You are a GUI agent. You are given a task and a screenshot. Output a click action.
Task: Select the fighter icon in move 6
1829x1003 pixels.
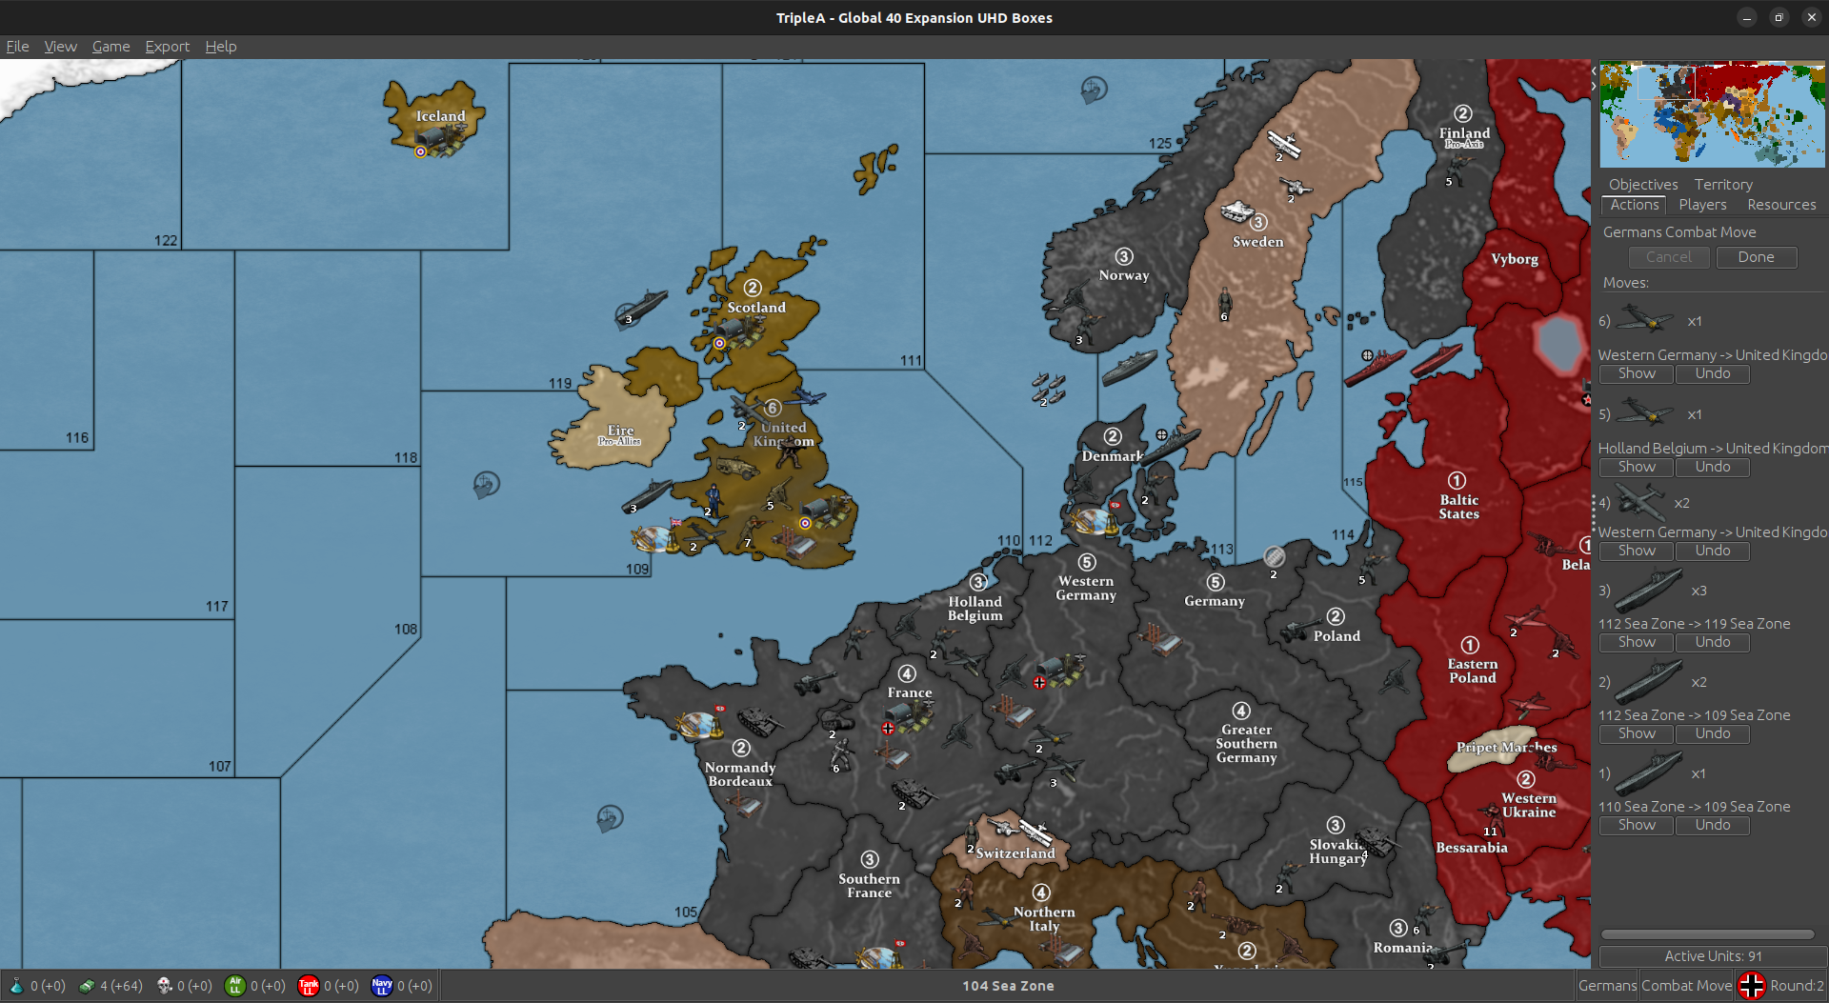point(1645,318)
